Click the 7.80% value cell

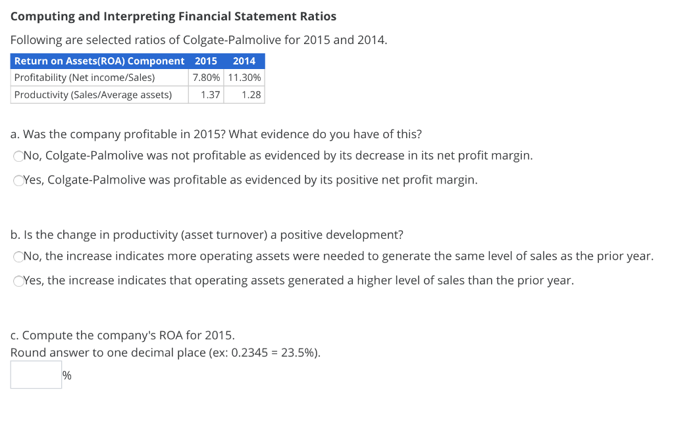(206, 77)
